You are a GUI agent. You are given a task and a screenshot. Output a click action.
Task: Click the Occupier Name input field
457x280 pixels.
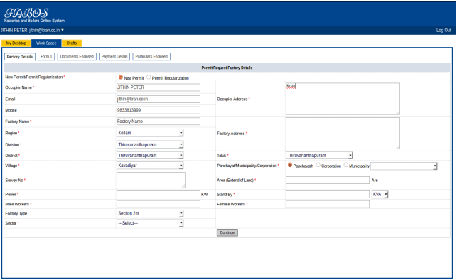(x=158, y=87)
